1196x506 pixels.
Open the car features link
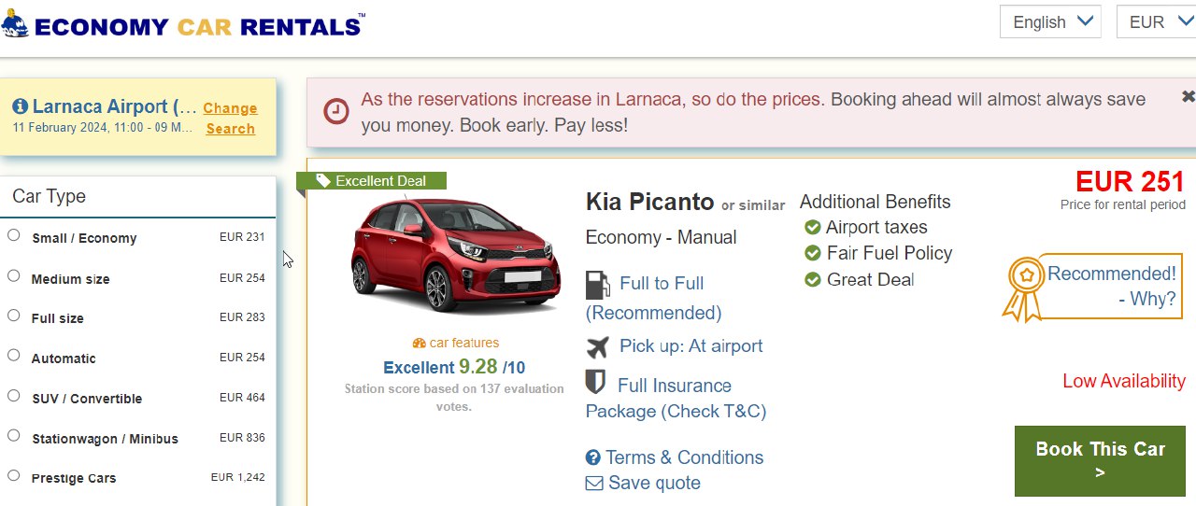point(456,343)
